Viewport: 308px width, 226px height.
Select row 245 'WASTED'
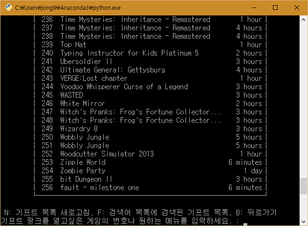coord(150,95)
